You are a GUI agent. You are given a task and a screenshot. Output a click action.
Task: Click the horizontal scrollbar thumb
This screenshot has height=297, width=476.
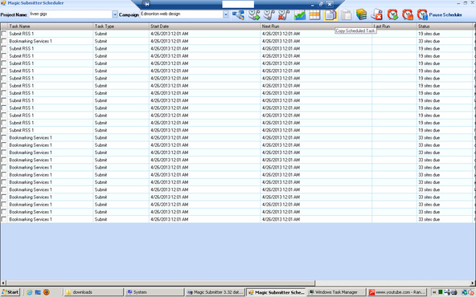pyautogui.click(x=160, y=283)
